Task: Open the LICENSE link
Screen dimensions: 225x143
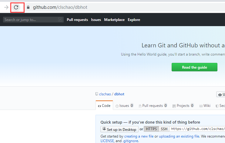Action: tap(107, 141)
